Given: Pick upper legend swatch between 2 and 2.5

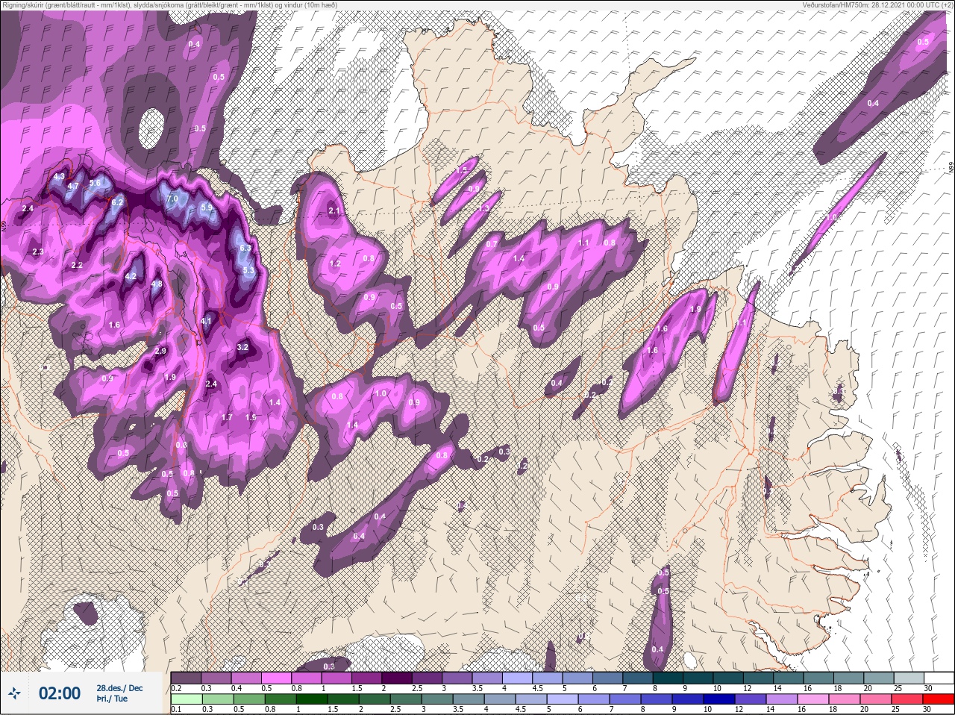Looking at the screenshot, I should point(398,677).
